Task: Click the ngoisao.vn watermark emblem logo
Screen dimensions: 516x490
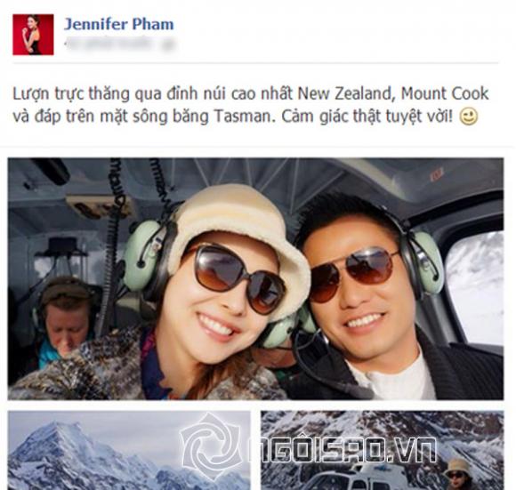Action: coord(211,447)
